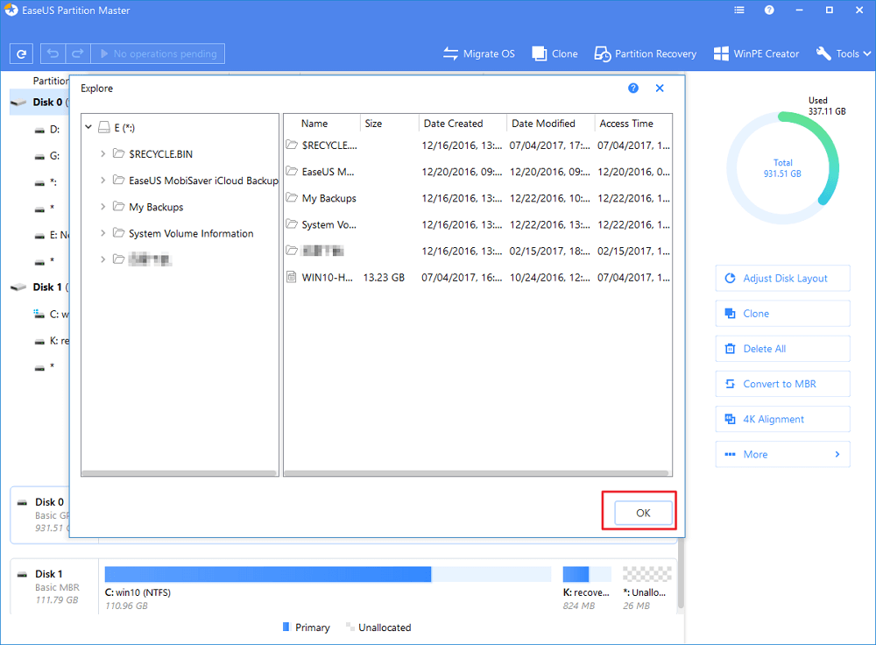Image resolution: width=876 pixels, height=645 pixels.
Task: Select C: partition under Disk 1
Action: point(52,314)
